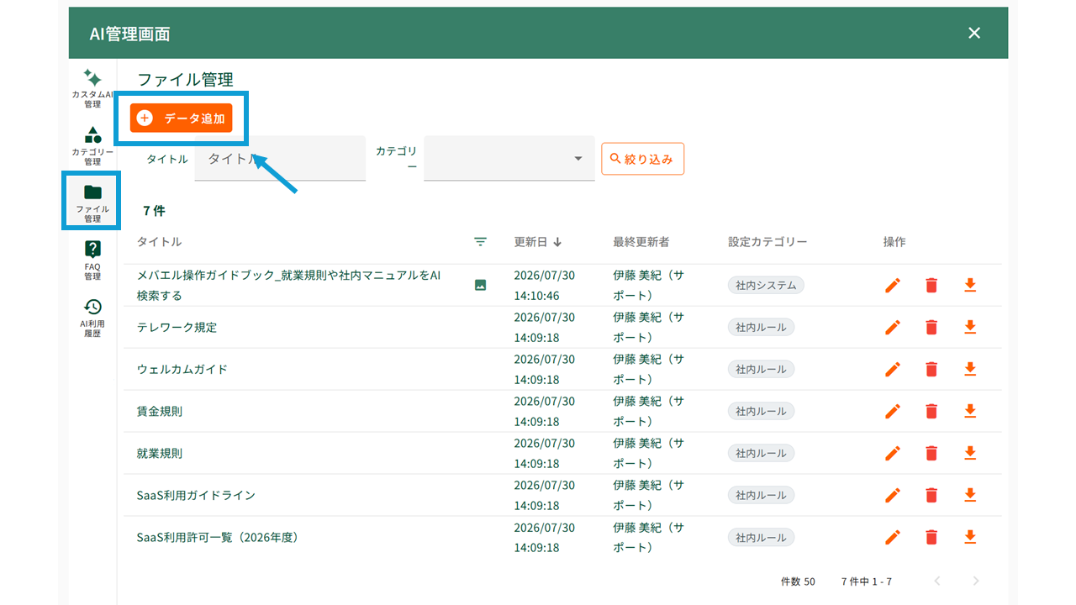This screenshot has width=1076, height=605.
Task: Download the SaaS利用許可一覧（2026年度） file
Action: point(970,537)
